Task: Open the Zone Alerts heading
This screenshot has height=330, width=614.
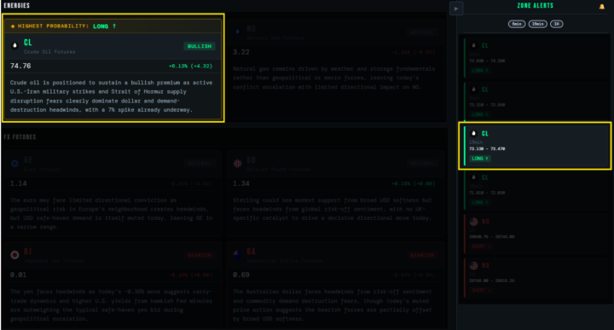Action: click(x=535, y=6)
